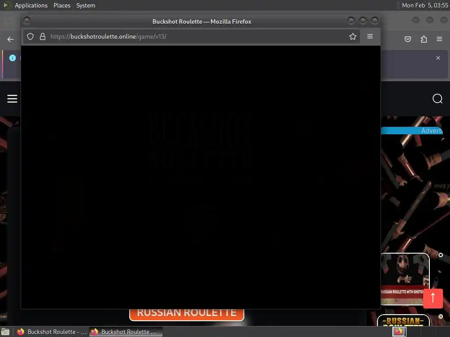Click the Advertisement label banner
The image size is (450, 337).
point(411,130)
